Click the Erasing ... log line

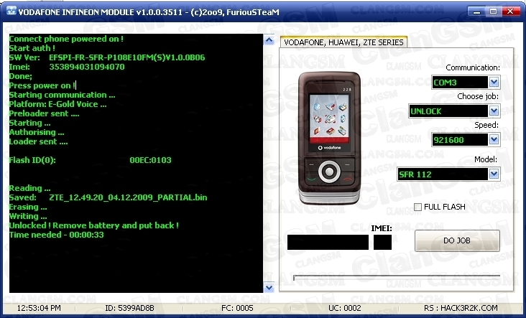[x=28, y=207]
